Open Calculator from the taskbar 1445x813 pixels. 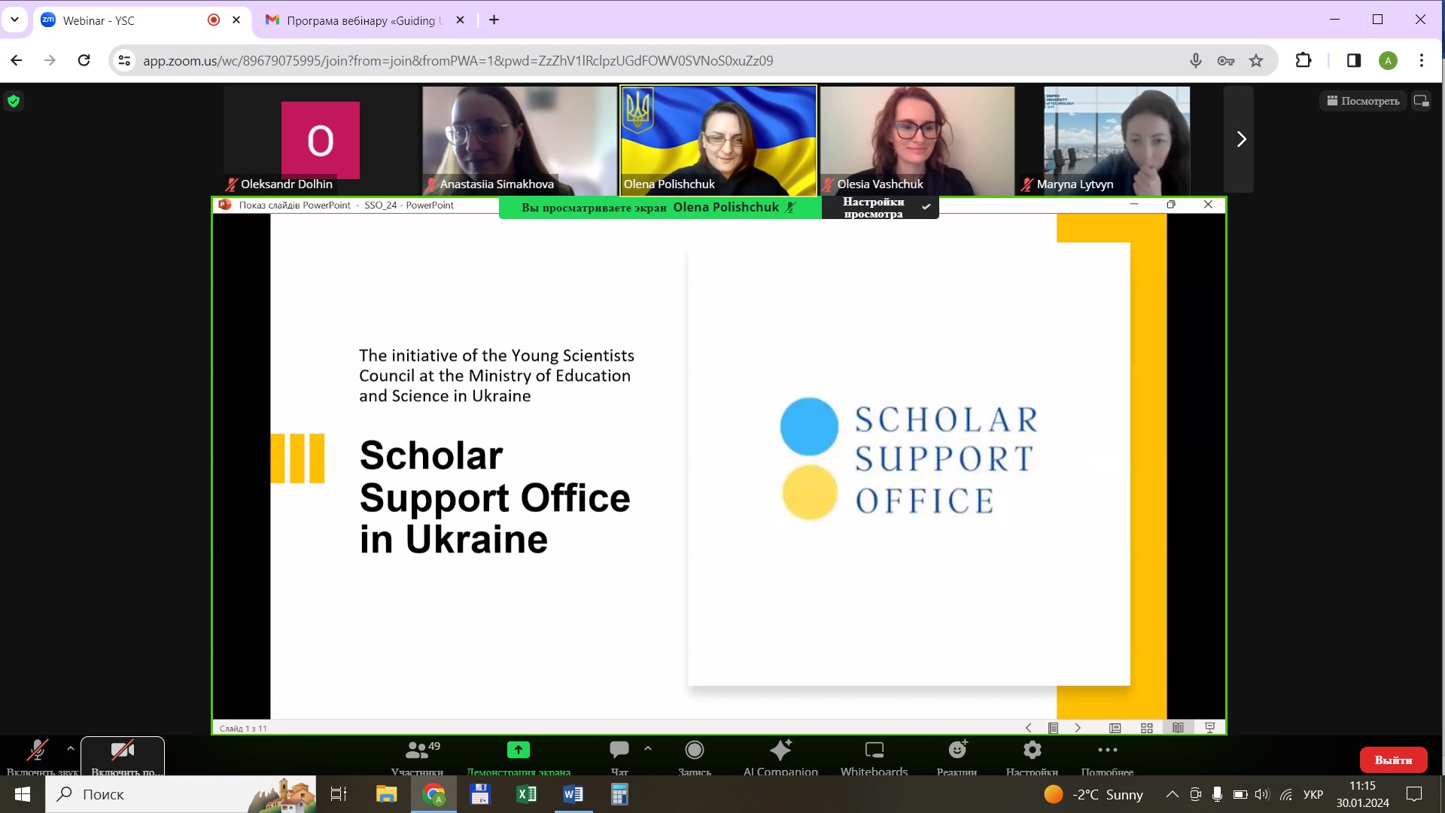(619, 794)
